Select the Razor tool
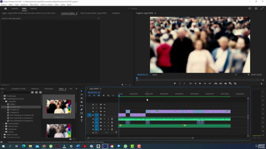266x149 pixels. [81, 102]
